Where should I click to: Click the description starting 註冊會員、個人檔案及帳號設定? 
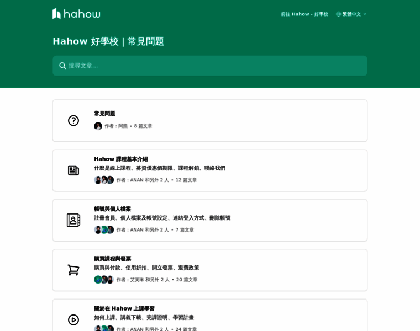(x=162, y=218)
